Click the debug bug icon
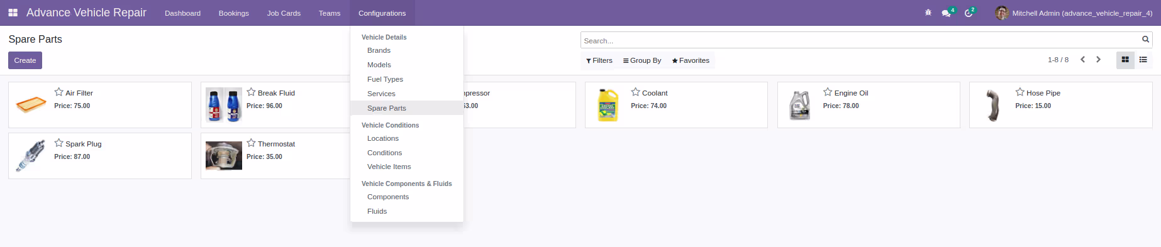Viewport: 1161px width, 247px height. click(x=928, y=13)
